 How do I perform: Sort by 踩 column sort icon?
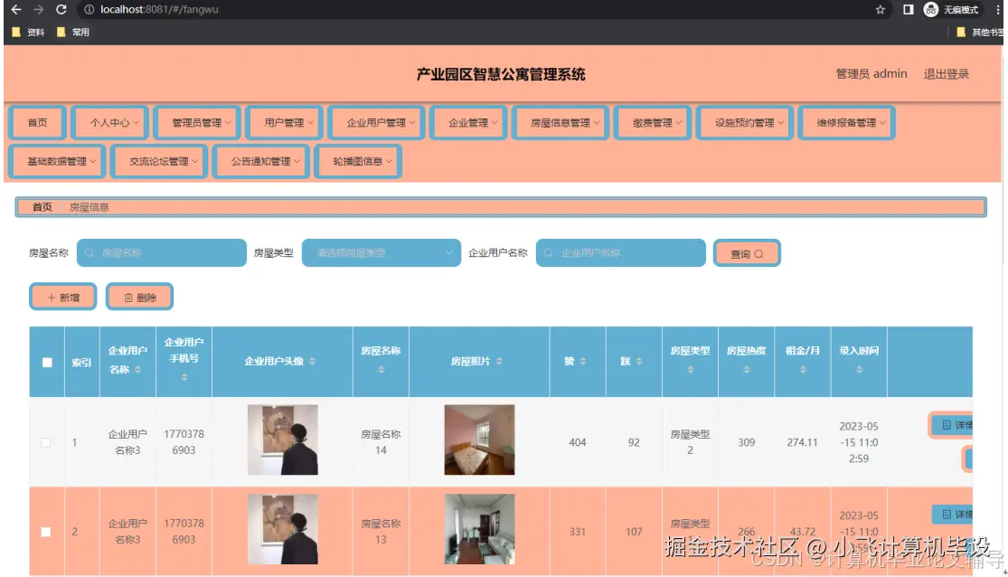(x=639, y=362)
